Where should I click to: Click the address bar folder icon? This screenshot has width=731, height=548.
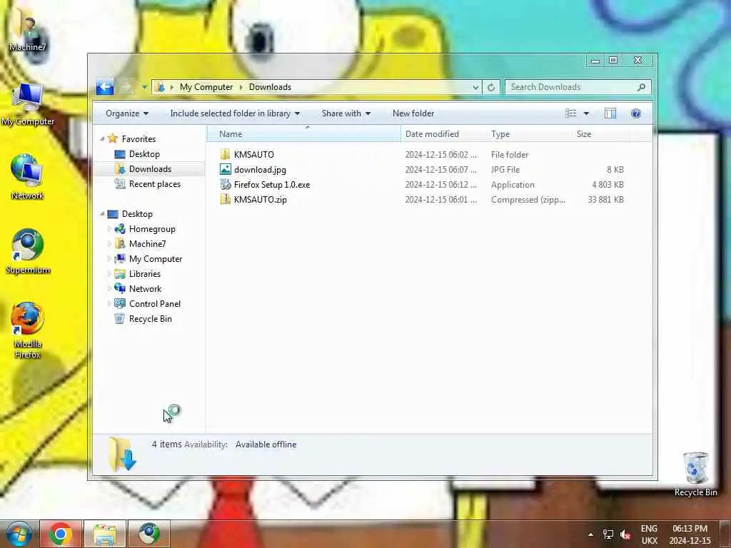[x=160, y=87]
